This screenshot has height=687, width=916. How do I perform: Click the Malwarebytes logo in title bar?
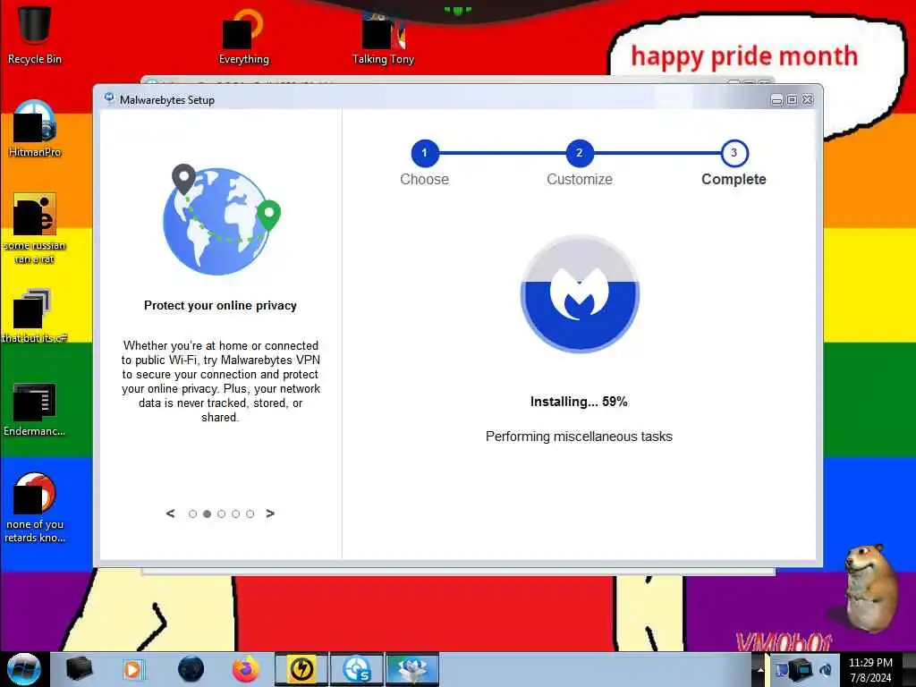[109, 98]
